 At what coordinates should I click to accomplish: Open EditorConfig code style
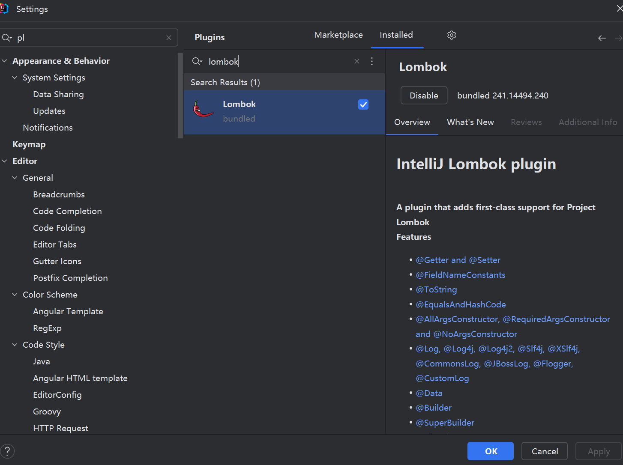tap(57, 395)
